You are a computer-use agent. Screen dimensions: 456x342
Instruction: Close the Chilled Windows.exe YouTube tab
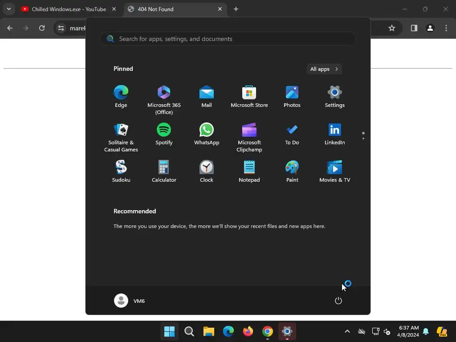pyautogui.click(x=114, y=9)
